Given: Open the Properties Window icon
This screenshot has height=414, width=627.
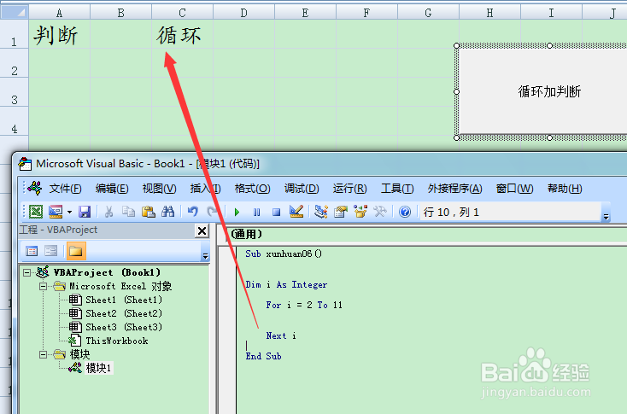Looking at the screenshot, I should pyautogui.click(x=341, y=212).
